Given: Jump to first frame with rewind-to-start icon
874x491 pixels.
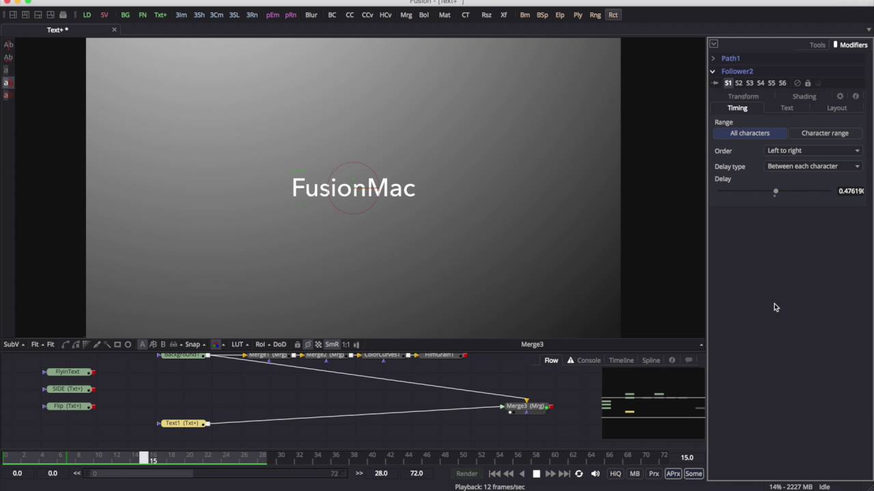Looking at the screenshot, I should click(495, 474).
